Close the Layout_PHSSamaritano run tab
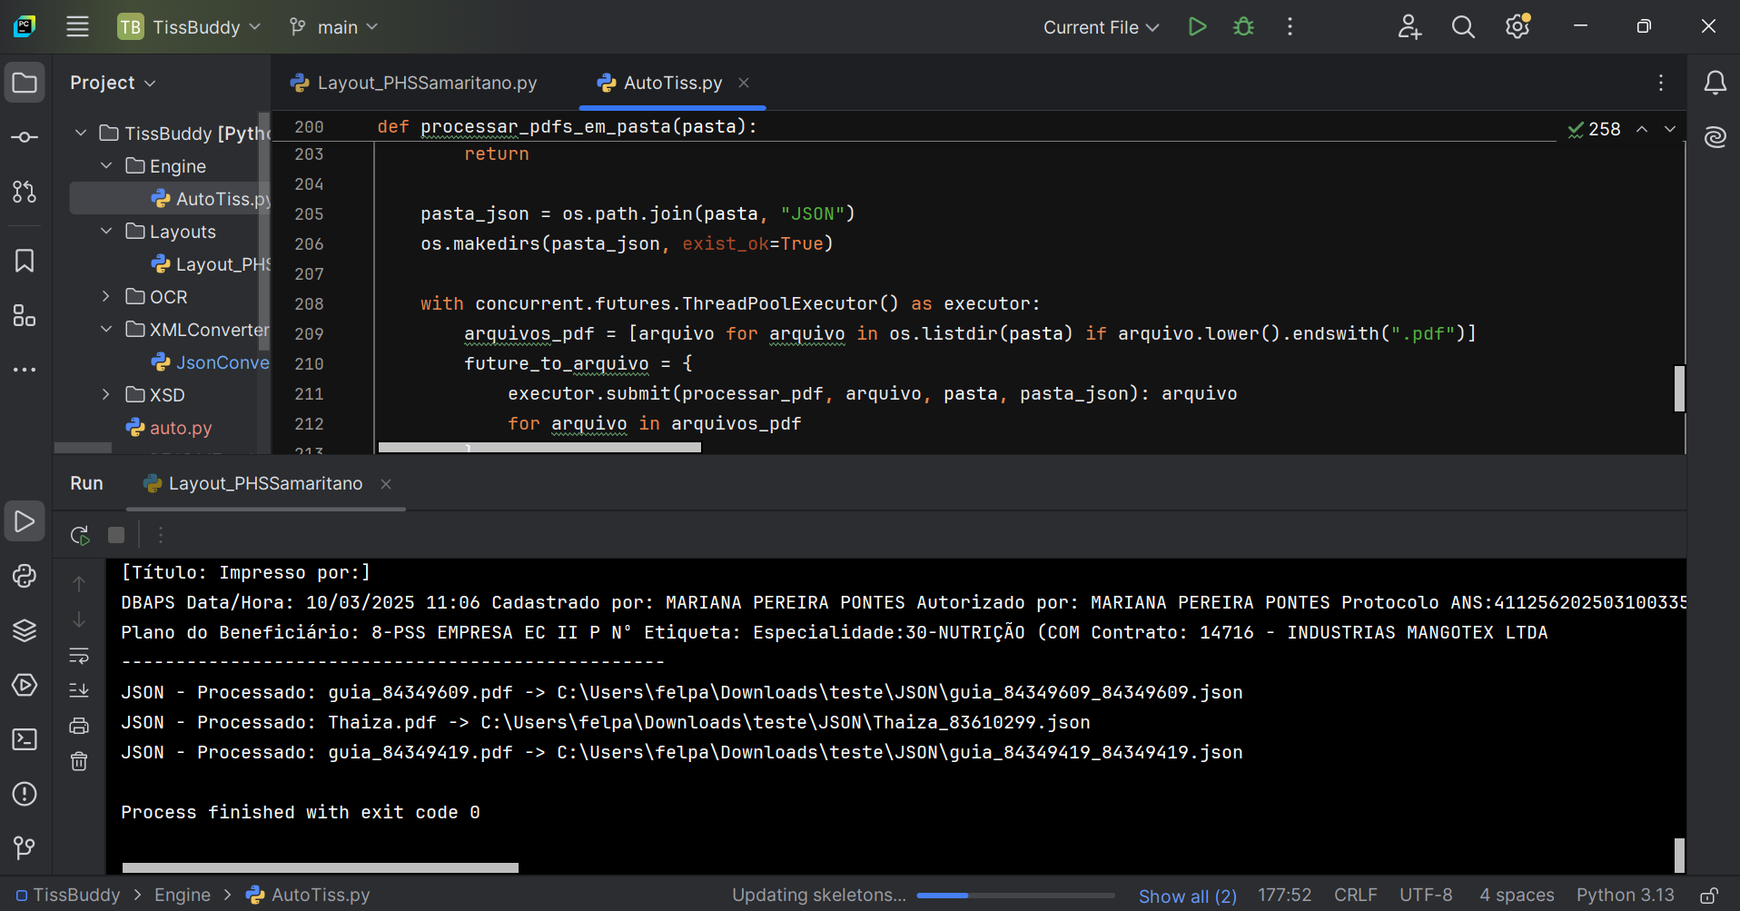 386,484
